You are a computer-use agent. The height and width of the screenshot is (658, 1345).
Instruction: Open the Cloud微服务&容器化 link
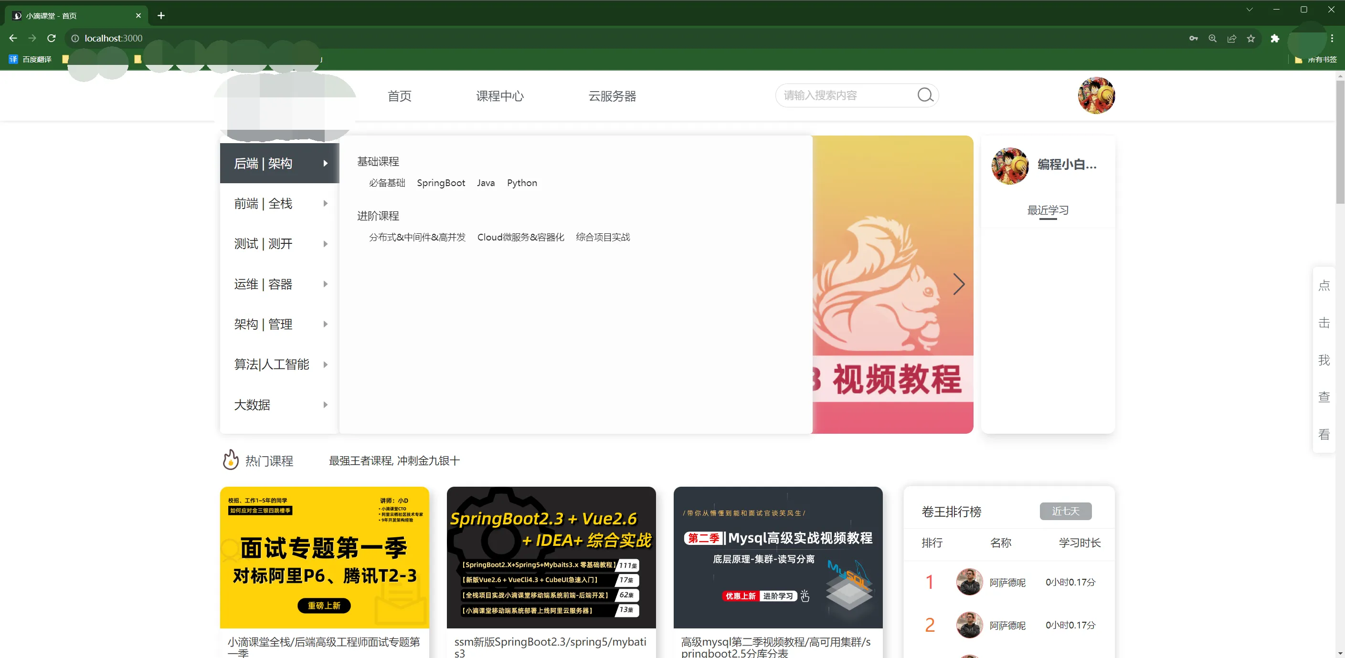pyautogui.click(x=520, y=237)
